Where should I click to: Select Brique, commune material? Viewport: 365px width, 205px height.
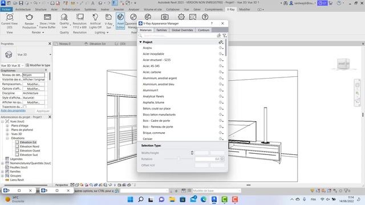[154, 133]
